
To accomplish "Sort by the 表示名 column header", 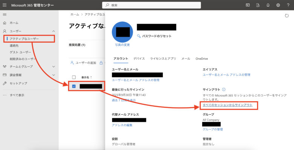I will 86,77.
